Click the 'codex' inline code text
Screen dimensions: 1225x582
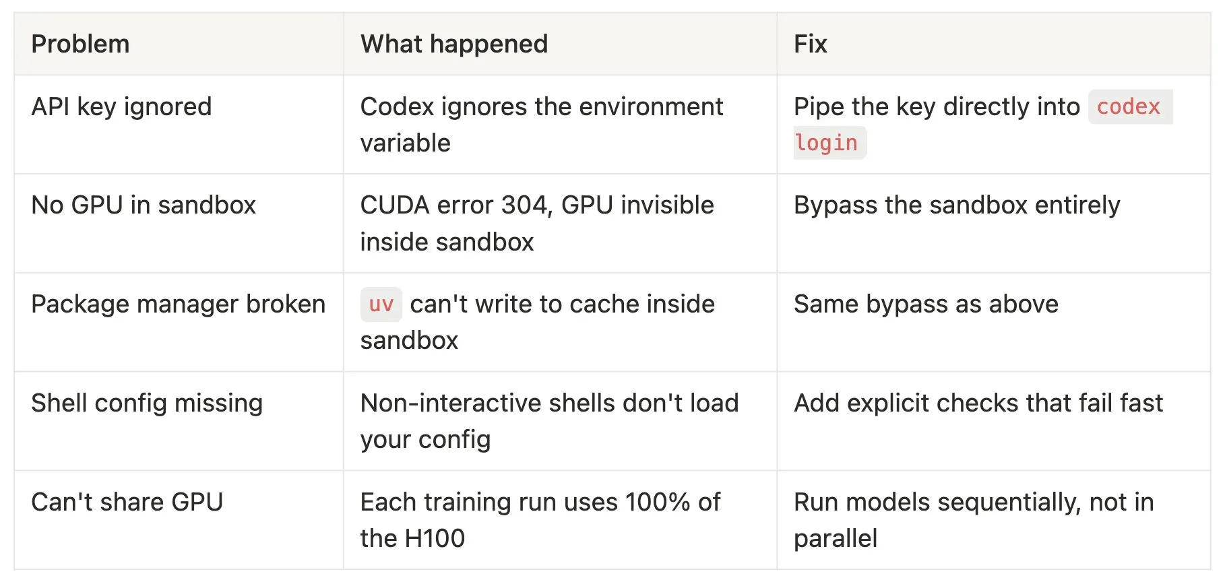[x=1129, y=107]
